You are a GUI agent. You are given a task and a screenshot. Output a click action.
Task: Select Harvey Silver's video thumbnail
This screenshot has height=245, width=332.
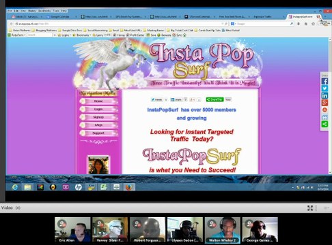pyautogui.click(x=110, y=230)
